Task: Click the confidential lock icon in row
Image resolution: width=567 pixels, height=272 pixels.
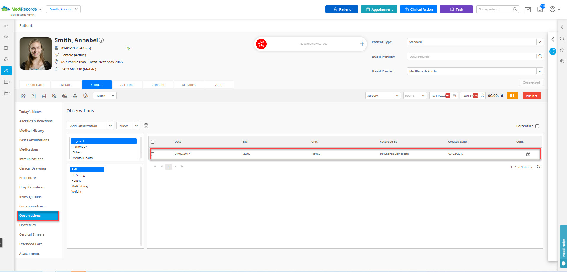Action: [x=528, y=154]
